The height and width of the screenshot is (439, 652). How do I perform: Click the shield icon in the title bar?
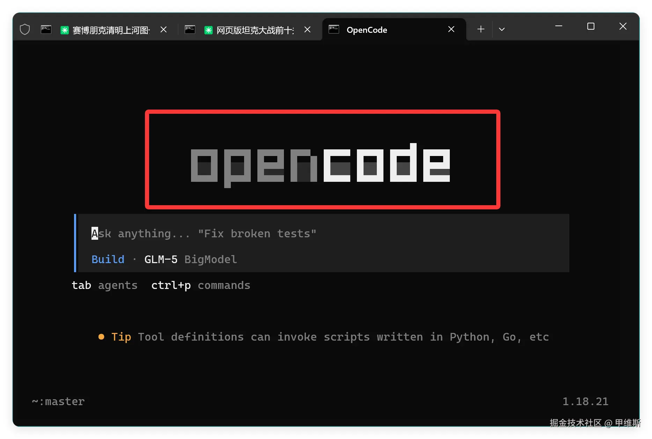(x=25, y=29)
